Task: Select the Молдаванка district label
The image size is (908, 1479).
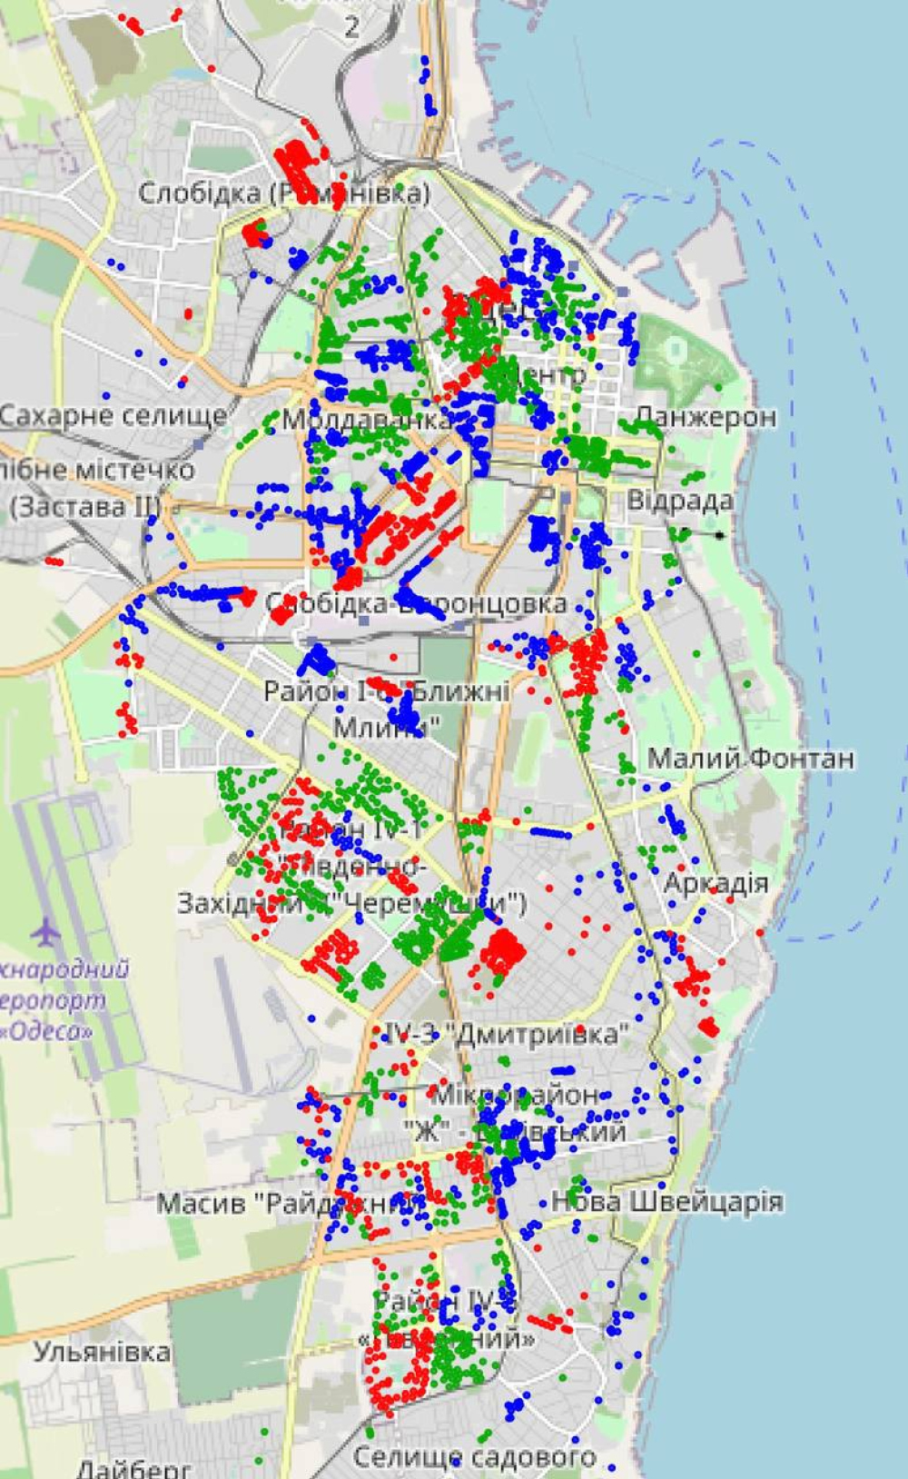Action: coord(366,420)
